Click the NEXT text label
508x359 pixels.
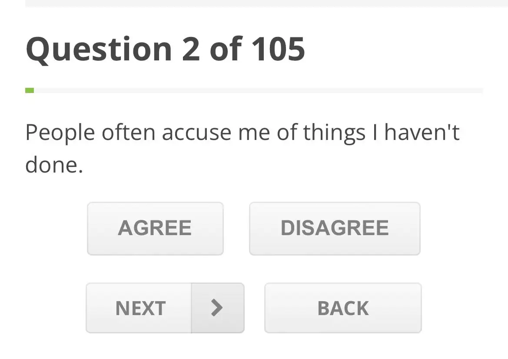(140, 308)
